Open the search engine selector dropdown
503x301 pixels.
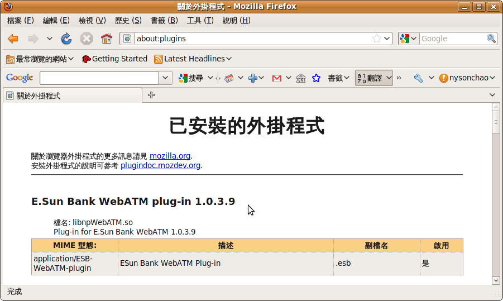click(x=414, y=39)
